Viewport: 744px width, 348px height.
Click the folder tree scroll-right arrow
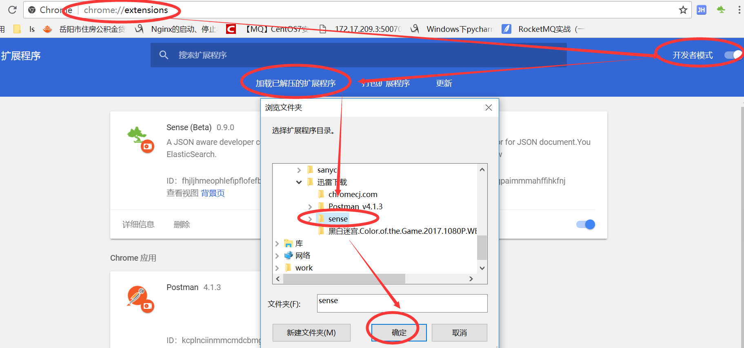[471, 279]
